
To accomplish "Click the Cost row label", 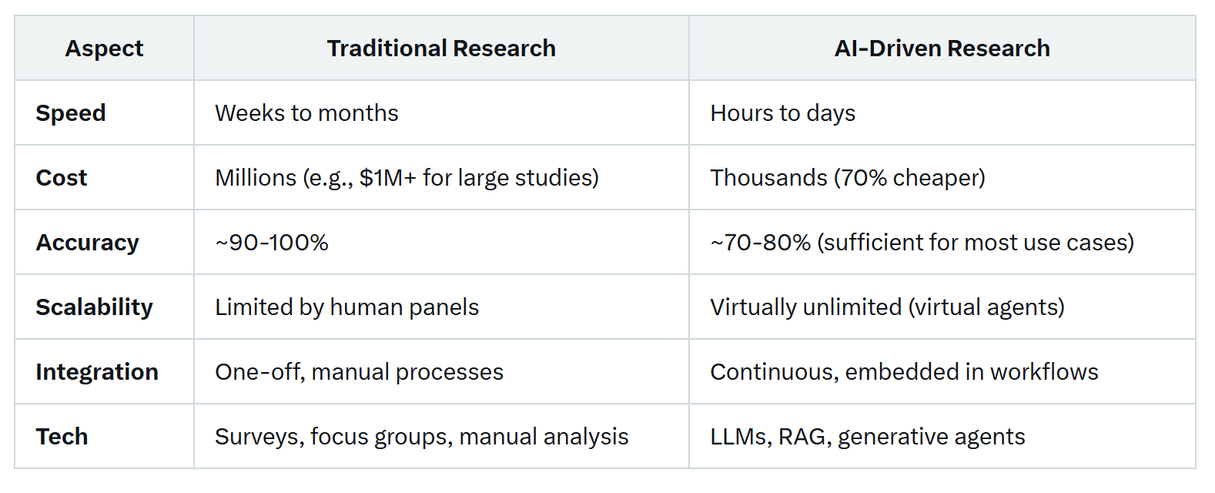I will tap(62, 178).
